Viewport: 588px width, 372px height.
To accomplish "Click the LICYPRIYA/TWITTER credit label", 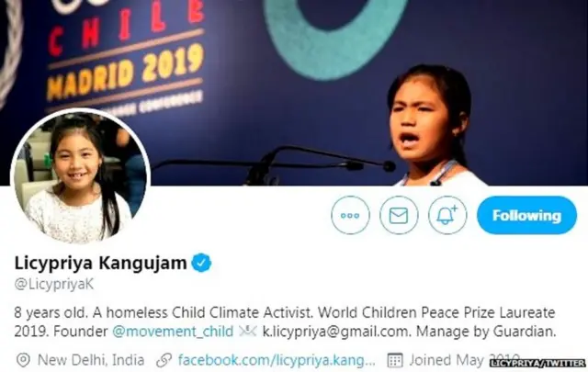I will click(x=538, y=363).
